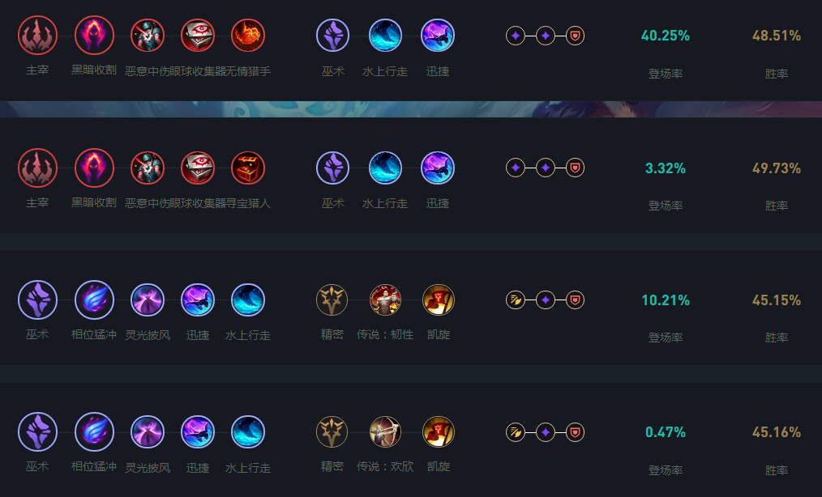Click the 无情猎手 rune icon

click(248, 36)
